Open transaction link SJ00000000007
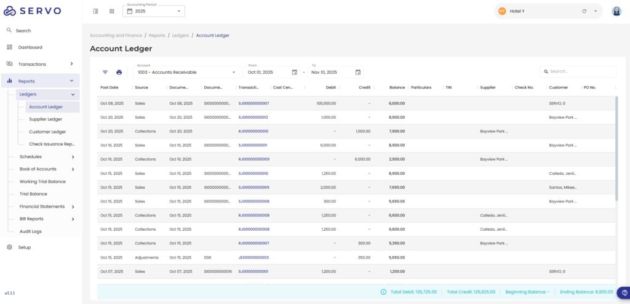This screenshot has height=304, width=630. tap(253, 103)
